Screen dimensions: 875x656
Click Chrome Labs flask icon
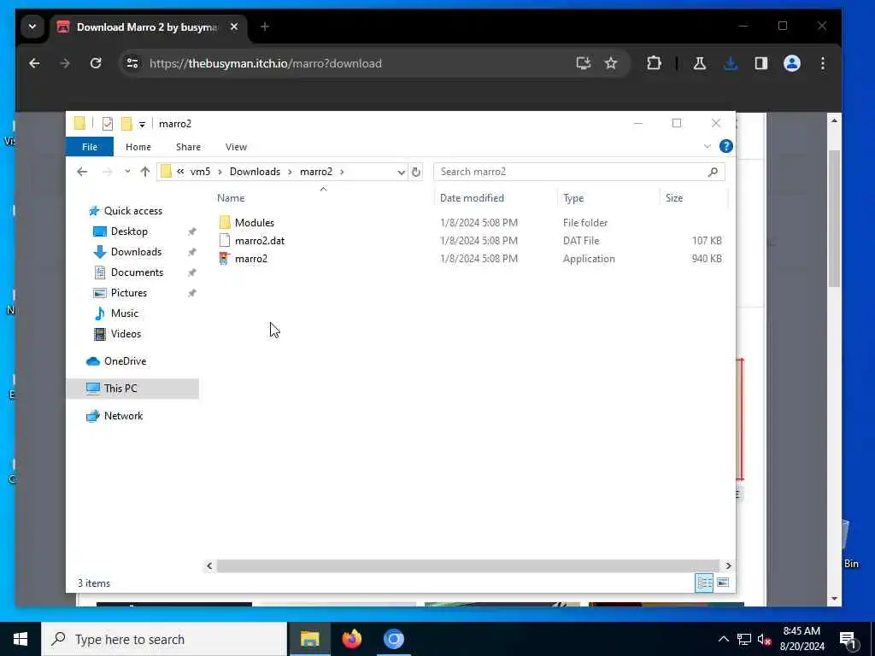pos(699,63)
